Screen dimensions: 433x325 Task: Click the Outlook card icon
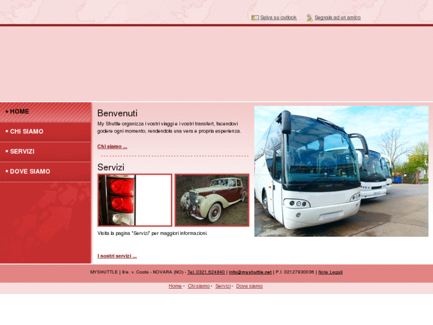pyautogui.click(x=254, y=18)
